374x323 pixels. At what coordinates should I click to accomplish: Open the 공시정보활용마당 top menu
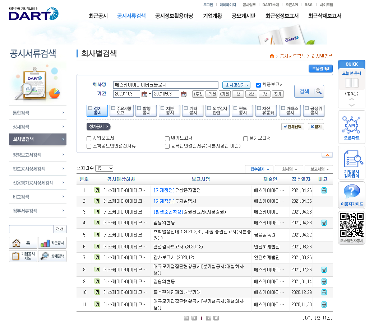point(174,16)
